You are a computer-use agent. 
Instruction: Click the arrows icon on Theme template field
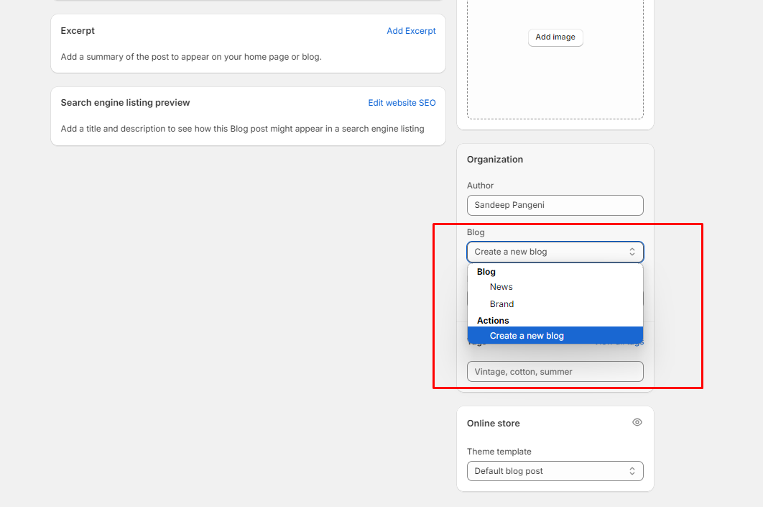[x=632, y=471]
